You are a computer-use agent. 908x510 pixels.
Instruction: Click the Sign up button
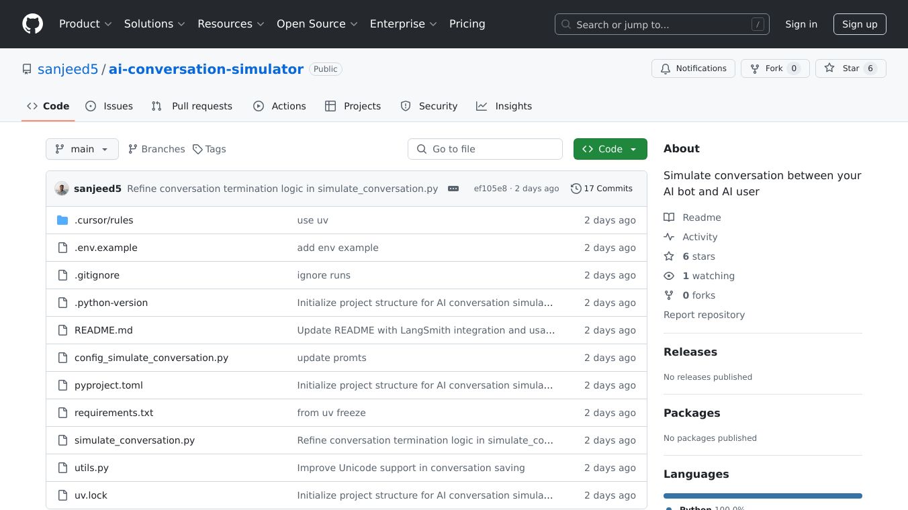pos(860,24)
